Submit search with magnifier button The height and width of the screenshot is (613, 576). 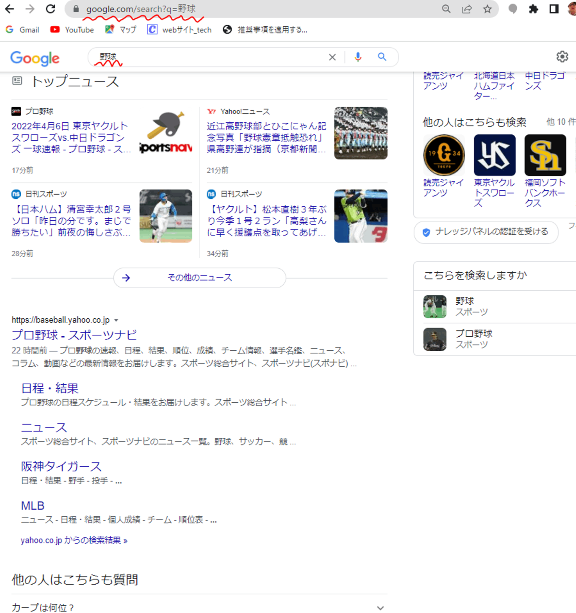tap(382, 57)
